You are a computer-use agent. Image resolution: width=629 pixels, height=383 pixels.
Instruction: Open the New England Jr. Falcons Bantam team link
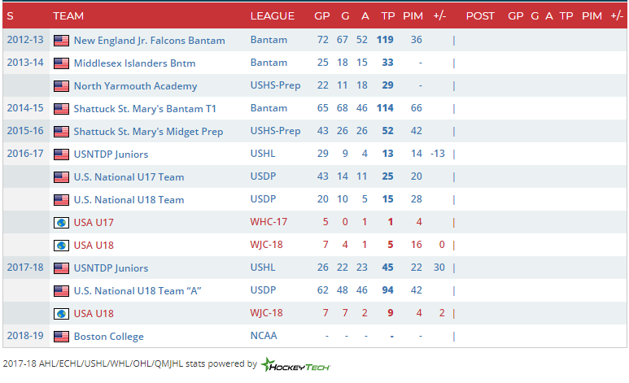(149, 41)
